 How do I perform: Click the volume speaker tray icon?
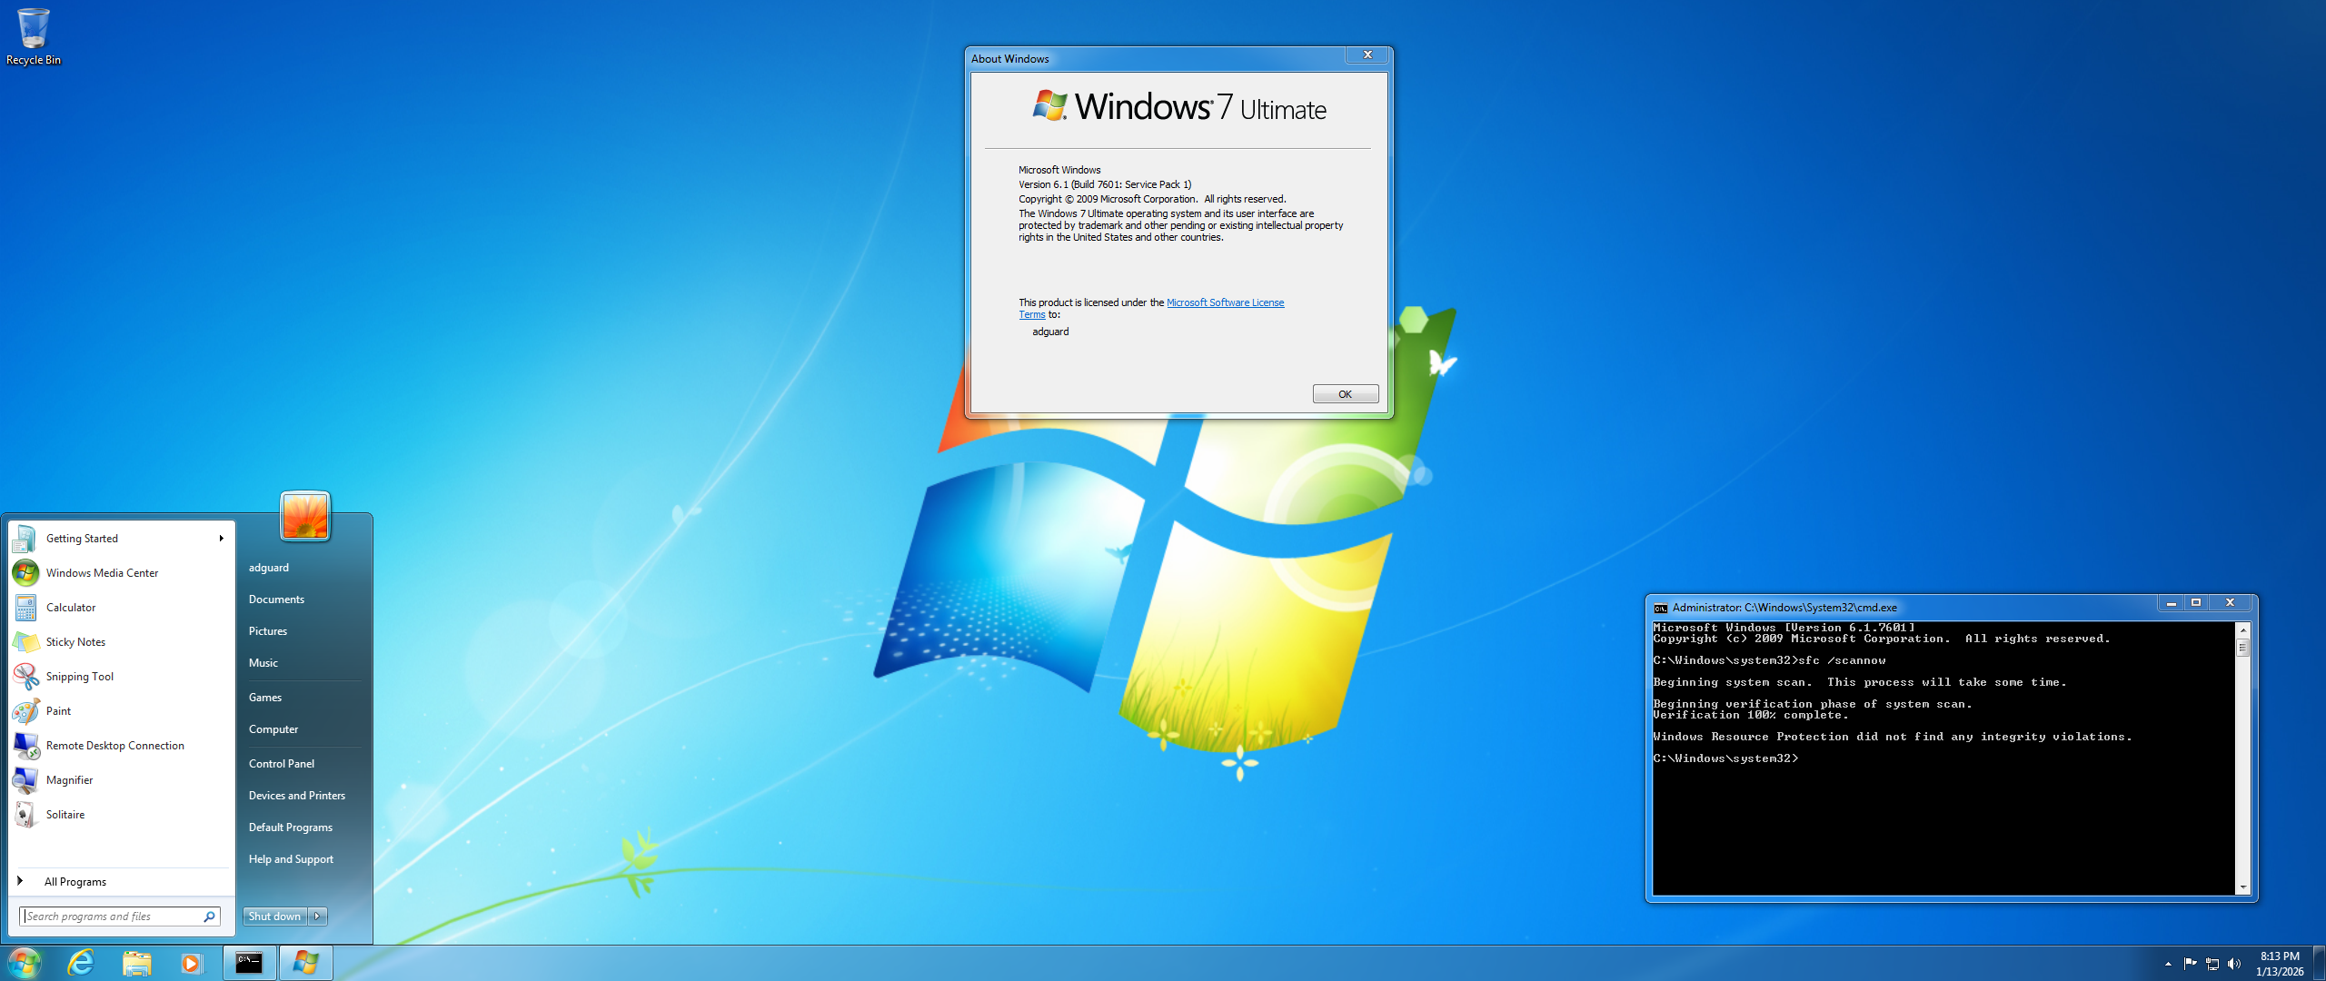[2234, 964]
